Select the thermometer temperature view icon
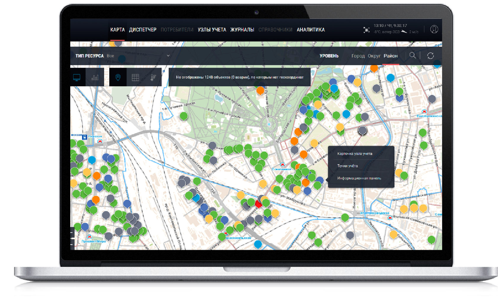498x302 pixels. [153, 77]
